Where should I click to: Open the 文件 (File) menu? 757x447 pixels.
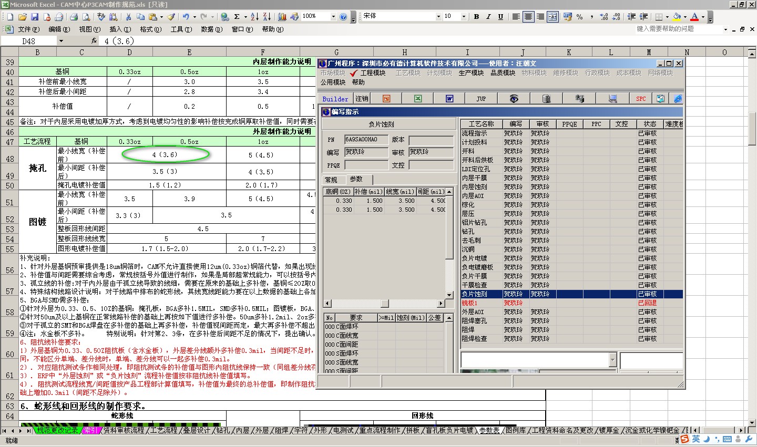tap(28, 29)
